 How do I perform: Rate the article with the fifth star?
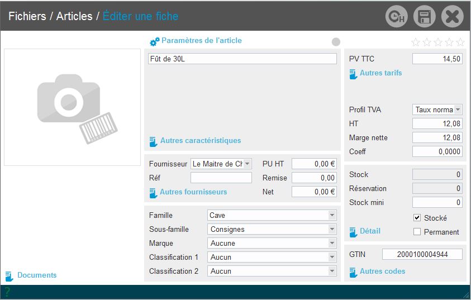click(460, 42)
